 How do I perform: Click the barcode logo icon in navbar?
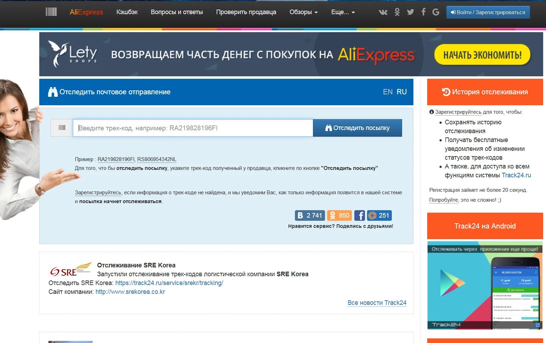click(x=51, y=12)
